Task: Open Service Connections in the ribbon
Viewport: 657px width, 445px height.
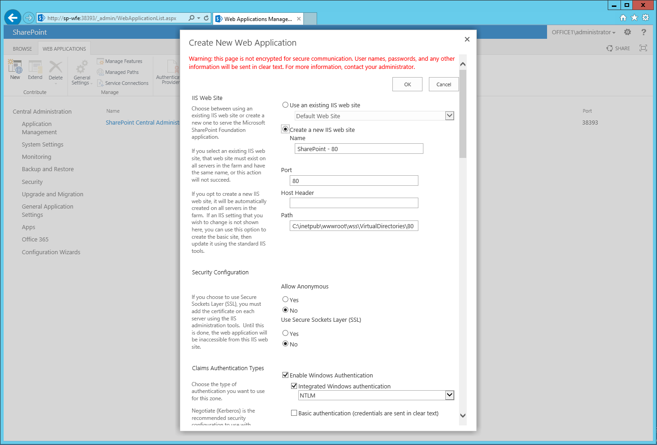Action: coord(123,83)
